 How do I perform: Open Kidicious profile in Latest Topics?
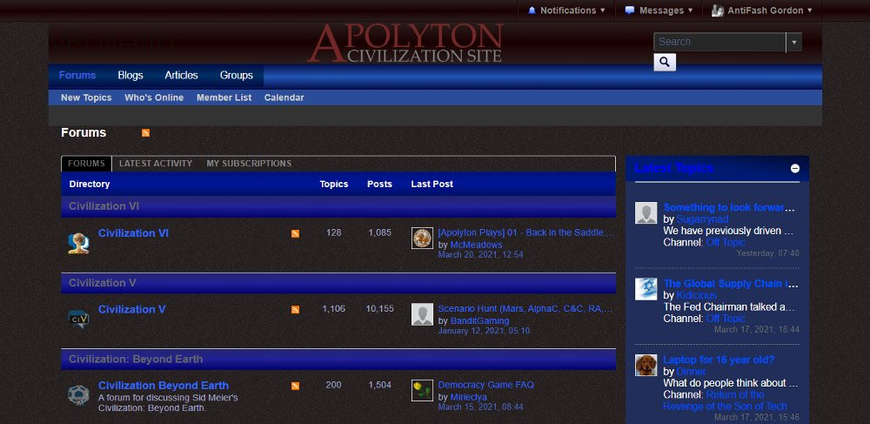tap(696, 295)
